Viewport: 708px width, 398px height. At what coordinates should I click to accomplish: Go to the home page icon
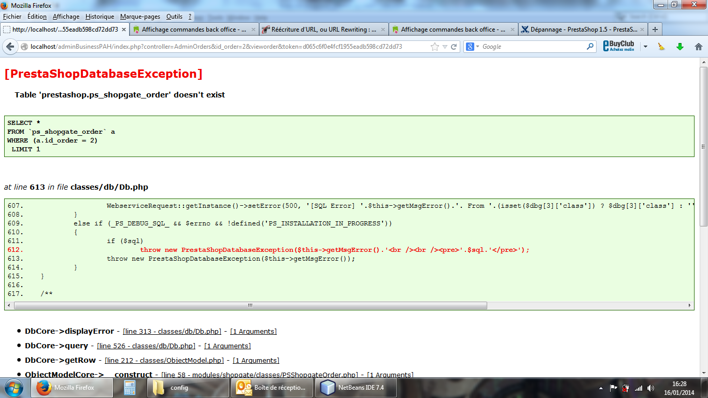[698, 47]
